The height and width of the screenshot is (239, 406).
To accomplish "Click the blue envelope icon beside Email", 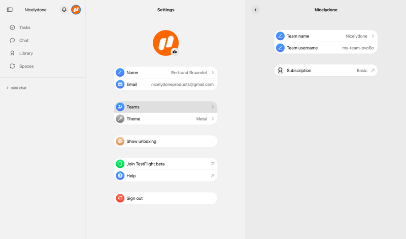I will click(120, 84).
